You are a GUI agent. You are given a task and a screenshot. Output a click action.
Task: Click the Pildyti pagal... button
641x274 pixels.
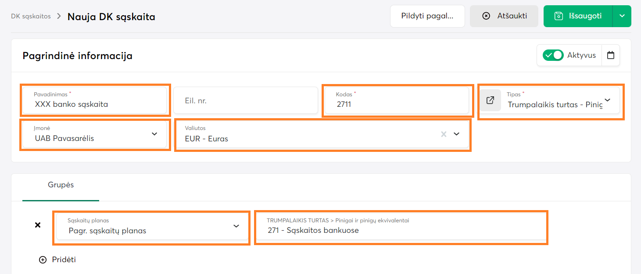(427, 16)
